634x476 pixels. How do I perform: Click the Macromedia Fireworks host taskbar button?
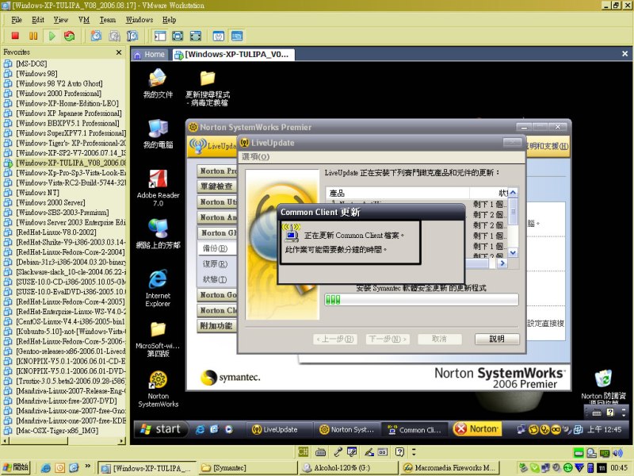[x=450, y=467]
